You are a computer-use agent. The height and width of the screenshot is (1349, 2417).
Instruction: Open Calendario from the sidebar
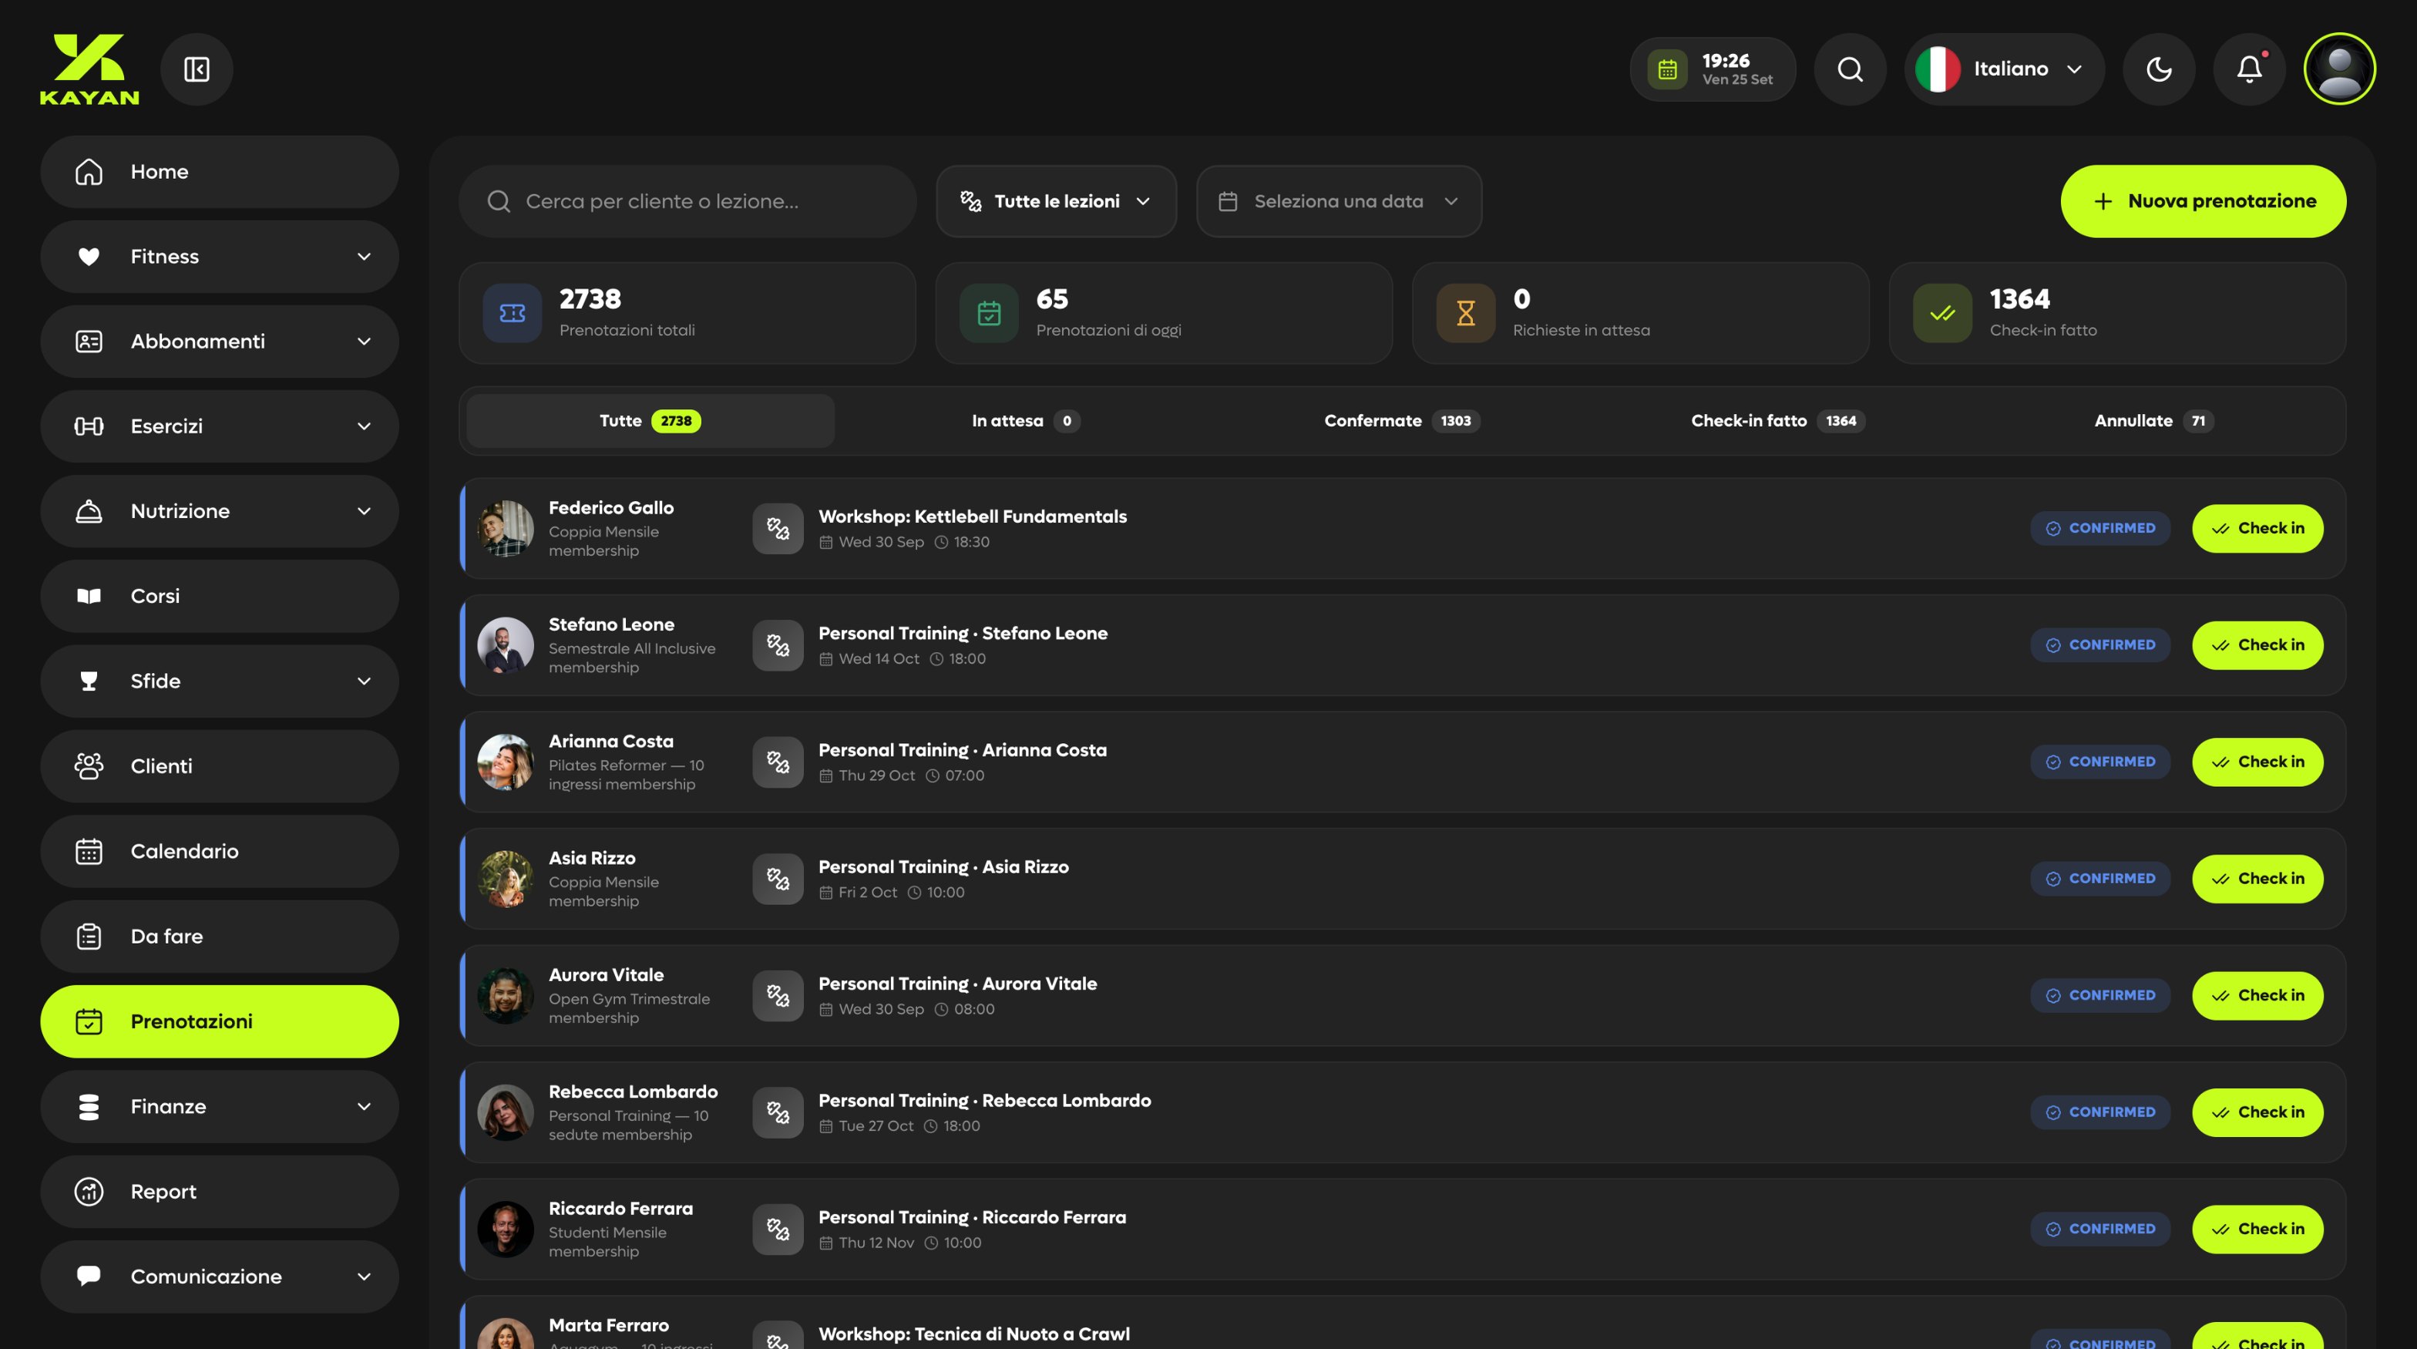point(220,852)
